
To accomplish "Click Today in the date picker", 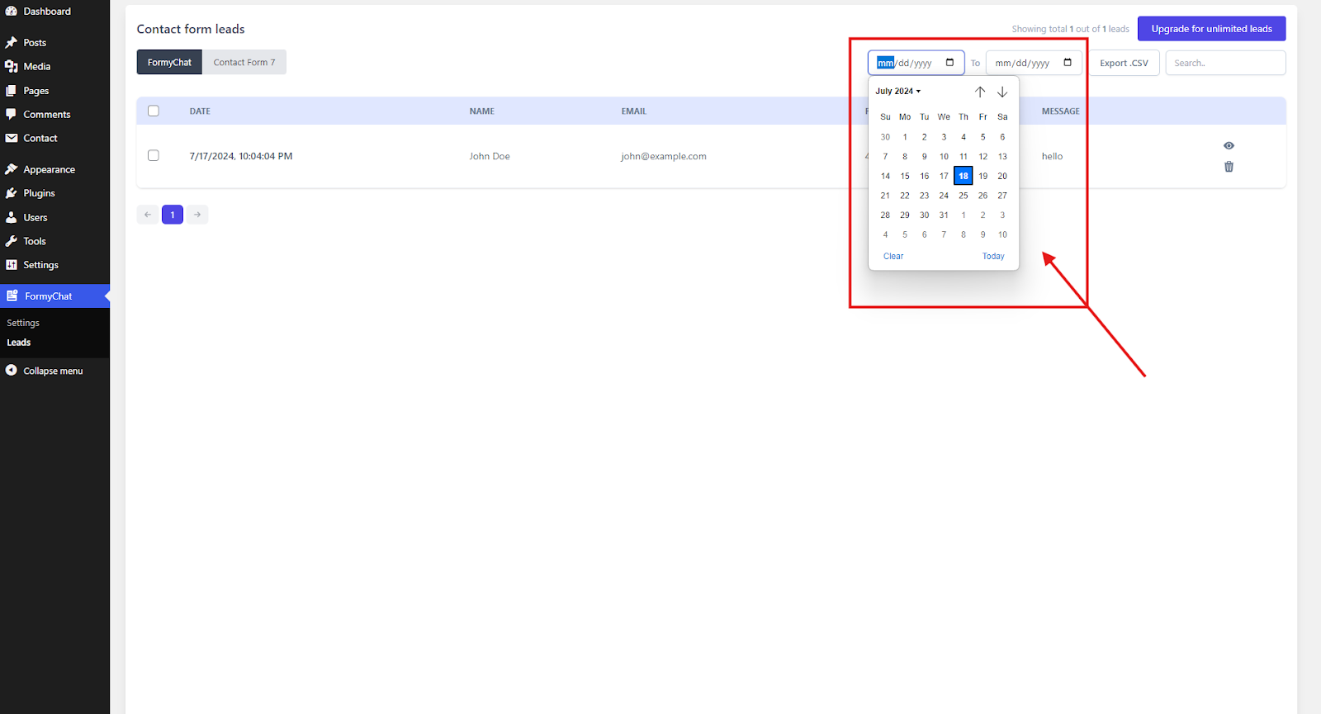I will coord(993,257).
